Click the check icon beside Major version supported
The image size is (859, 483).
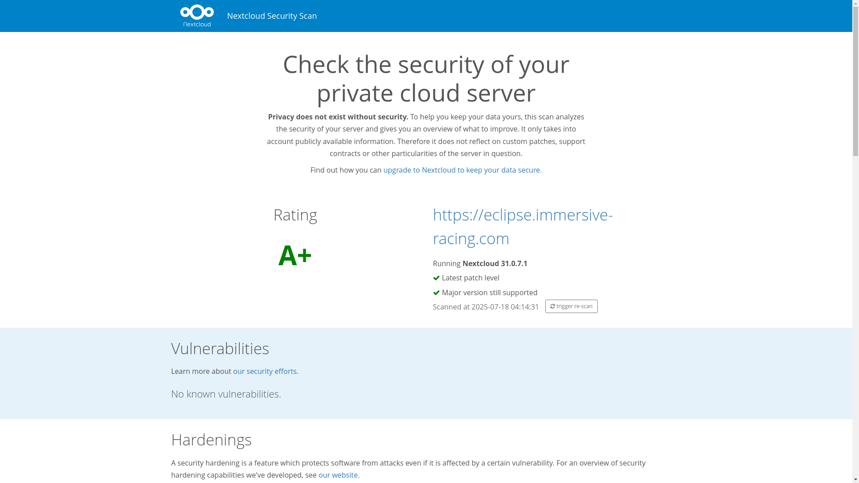436,293
